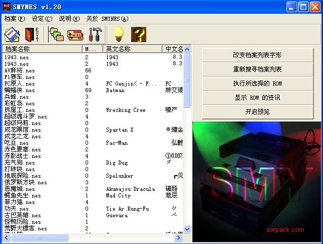Click the game controller toolbar icon
This screenshot has width=323, height=244.
click(x=75, y=34)
